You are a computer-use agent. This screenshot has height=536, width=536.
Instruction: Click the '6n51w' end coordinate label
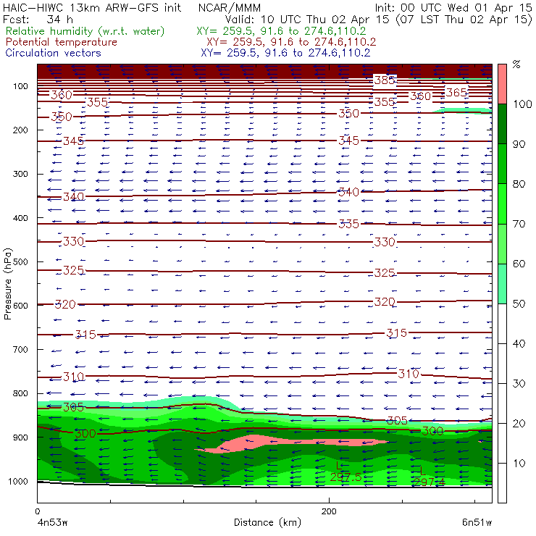[x=477, y=522]
